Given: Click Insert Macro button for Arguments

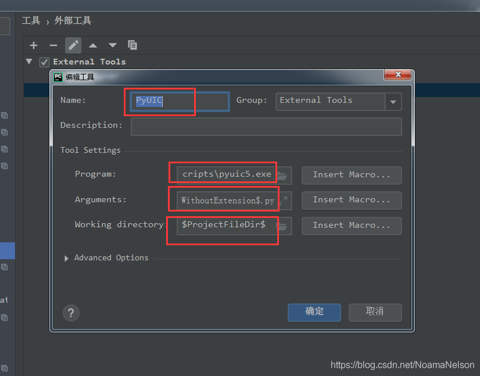Looking at the screenshot, I should pos(352,200).
